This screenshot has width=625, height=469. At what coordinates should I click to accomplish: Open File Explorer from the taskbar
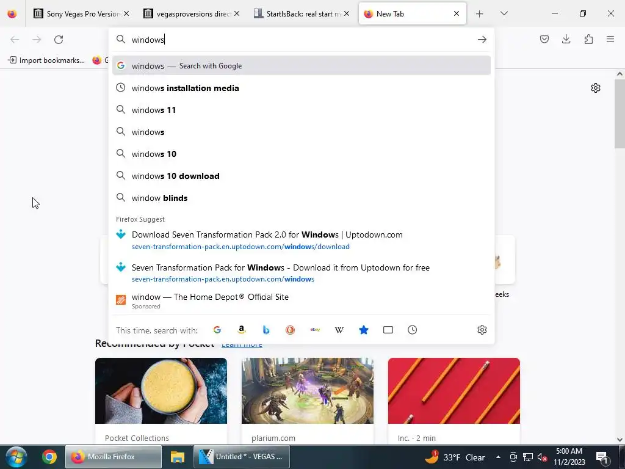[x=178, y=457]
